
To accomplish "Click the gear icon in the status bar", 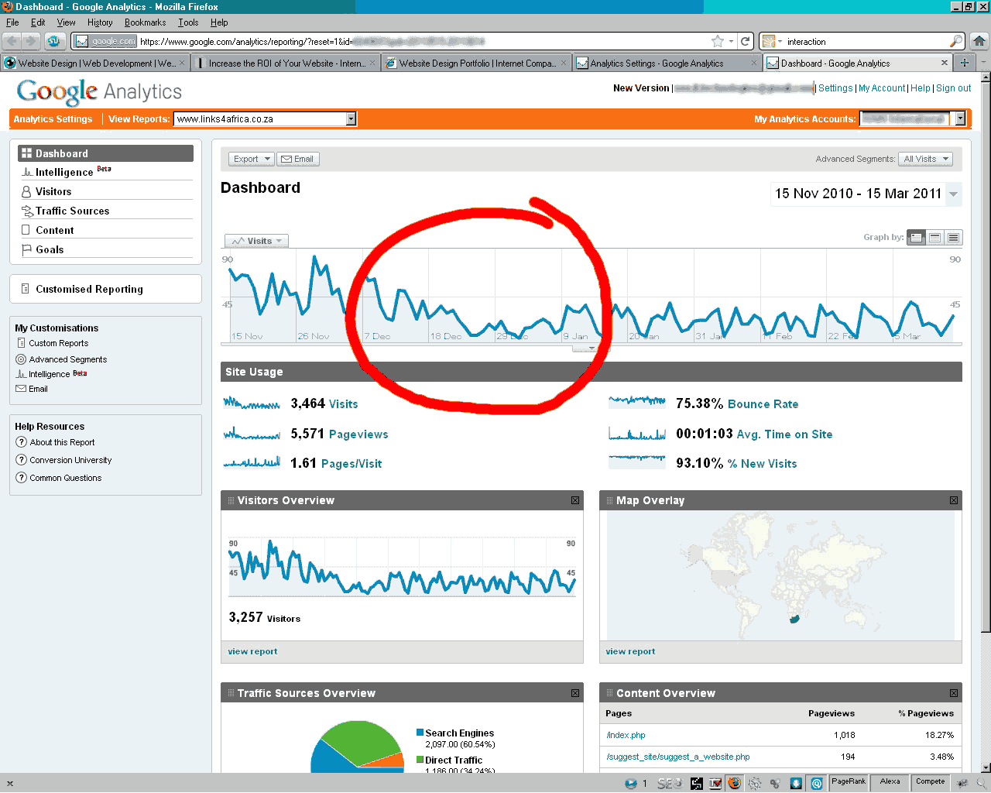I will 754,784.
